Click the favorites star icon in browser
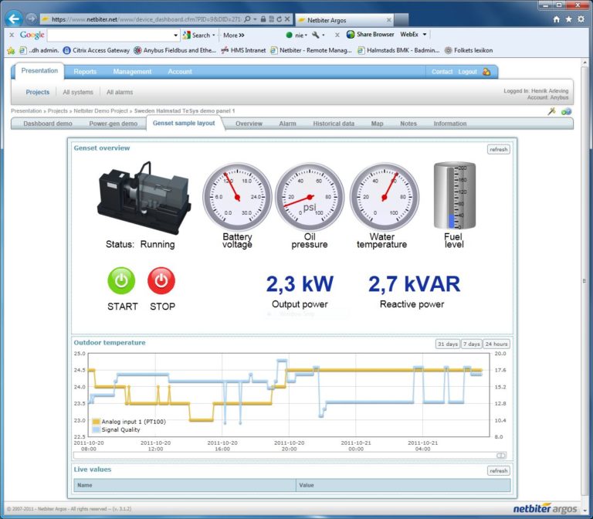Image resolution: width=593 pixels, height=519 pixels. pos(568,19)
